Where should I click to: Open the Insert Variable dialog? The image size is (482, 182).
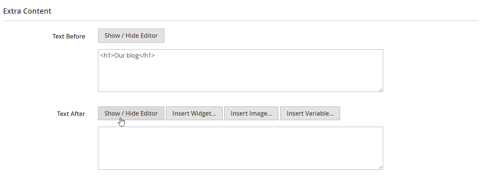click(x=310, y=113)
